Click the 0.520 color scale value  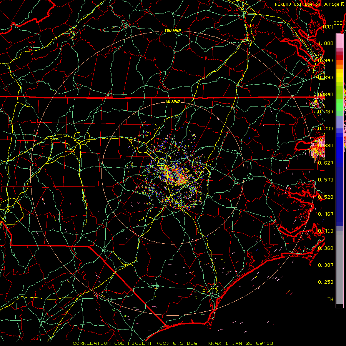326,197
